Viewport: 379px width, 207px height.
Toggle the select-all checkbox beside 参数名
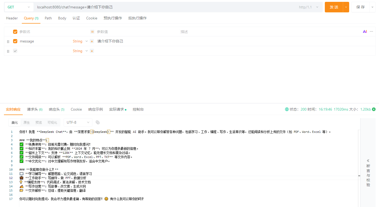(15, 32)
